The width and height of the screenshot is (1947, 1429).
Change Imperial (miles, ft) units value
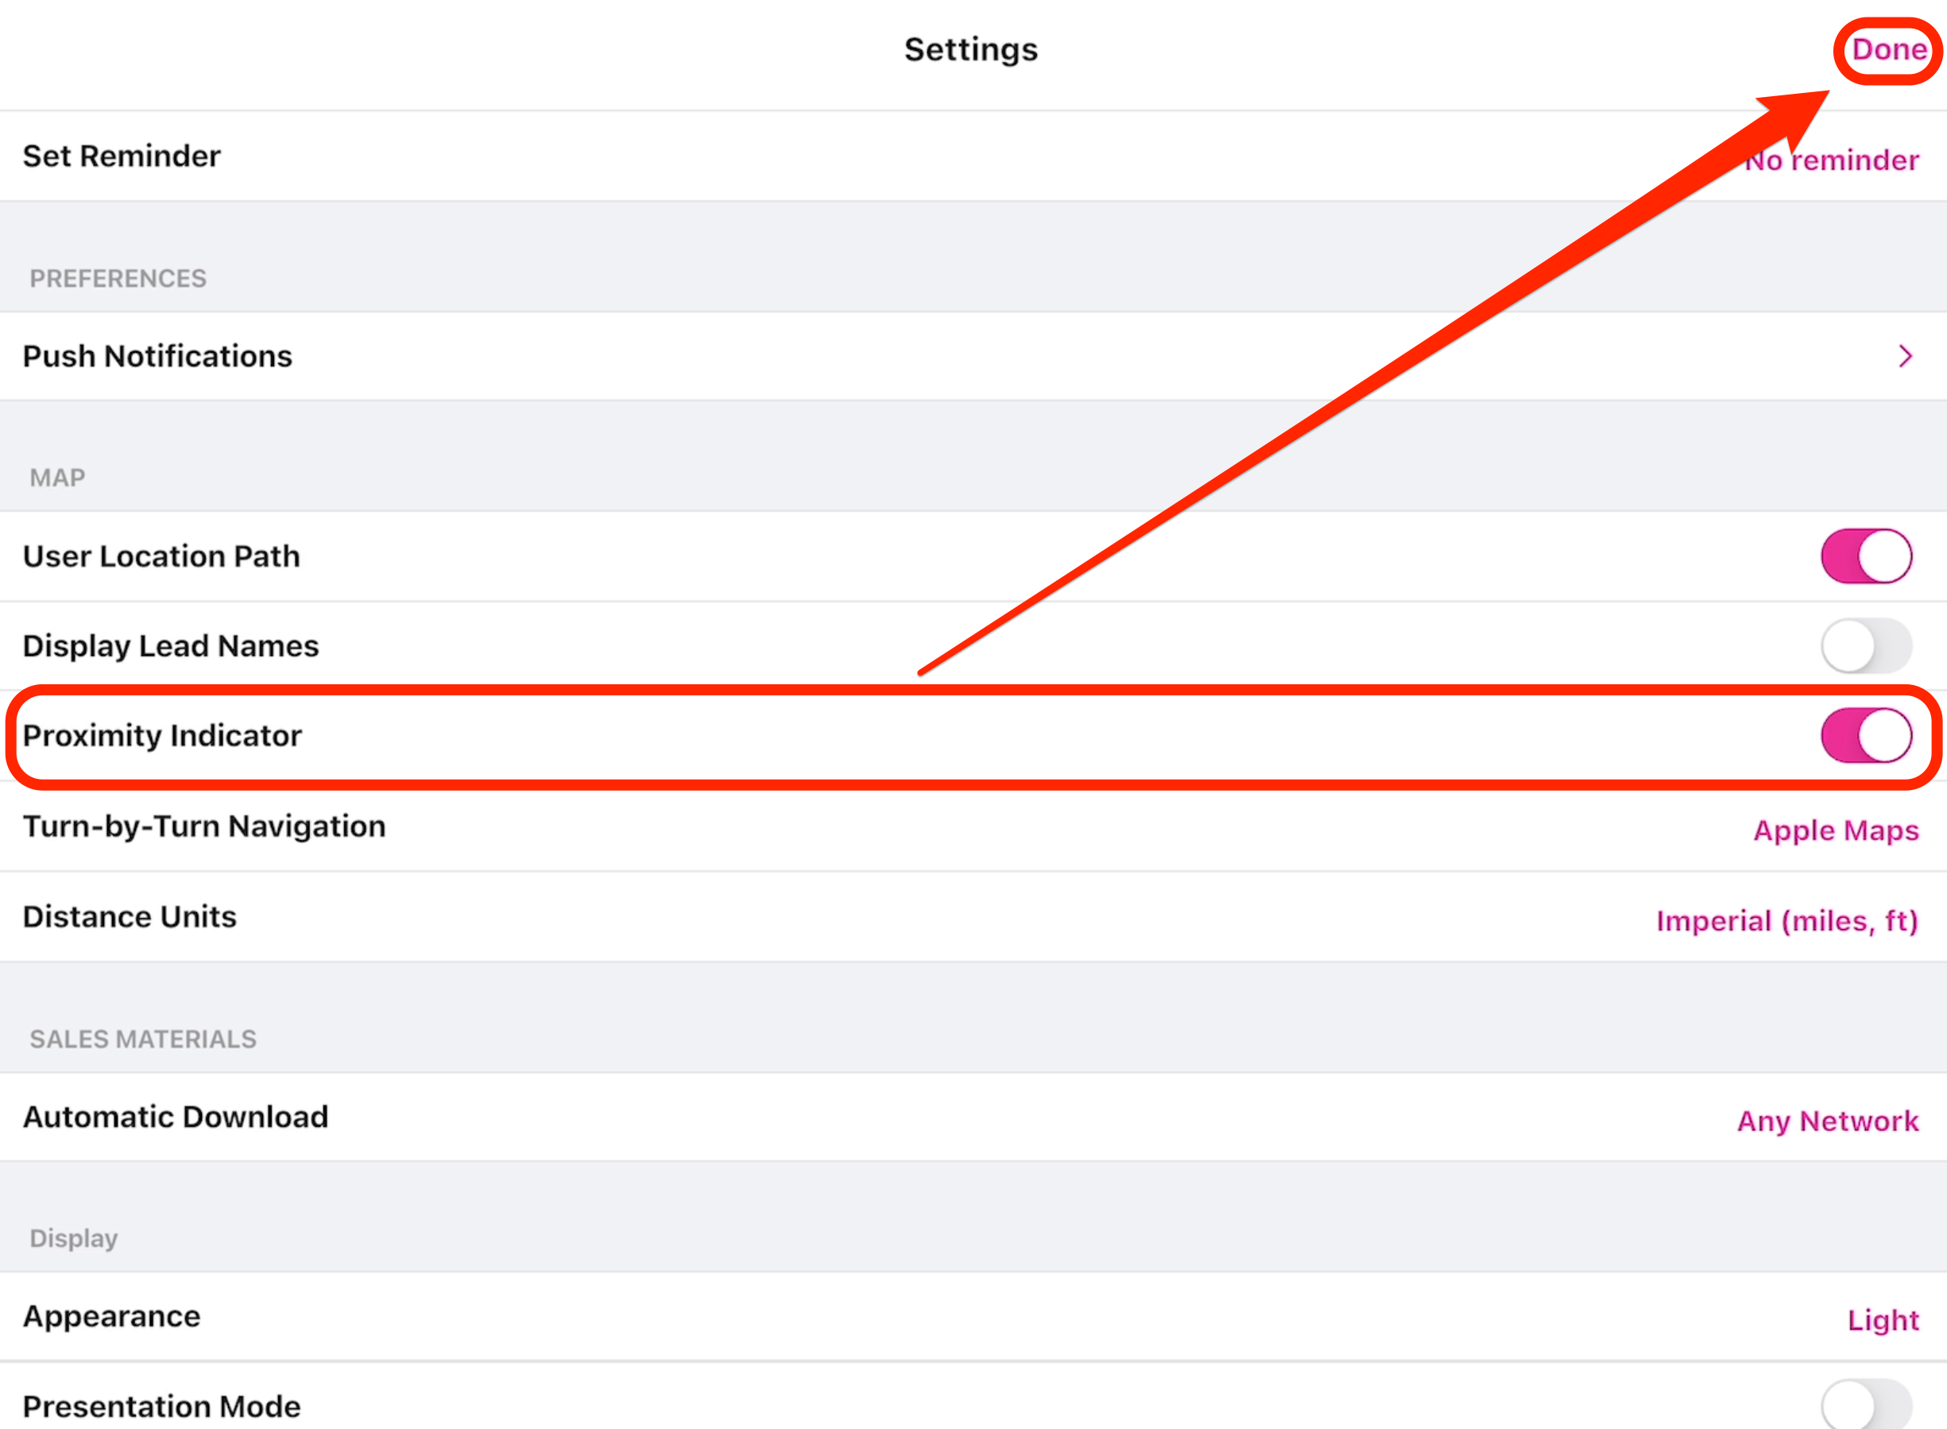point(1787,921)
